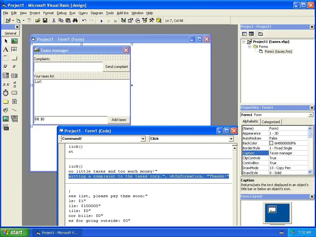Select the Data control tool

click(x=14, y=119)
